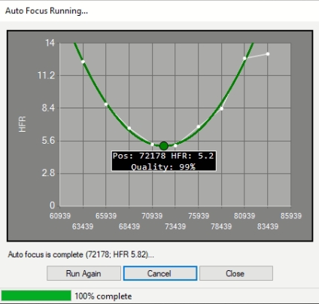Select the white data point above 70939

pos(152,144)
